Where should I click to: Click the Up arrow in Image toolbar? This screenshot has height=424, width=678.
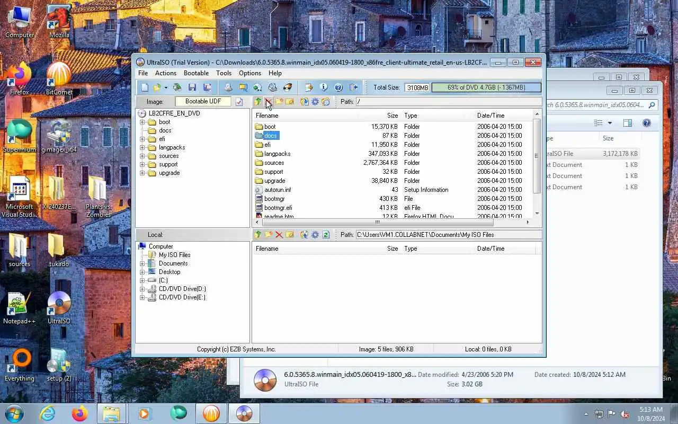(258, 102)
